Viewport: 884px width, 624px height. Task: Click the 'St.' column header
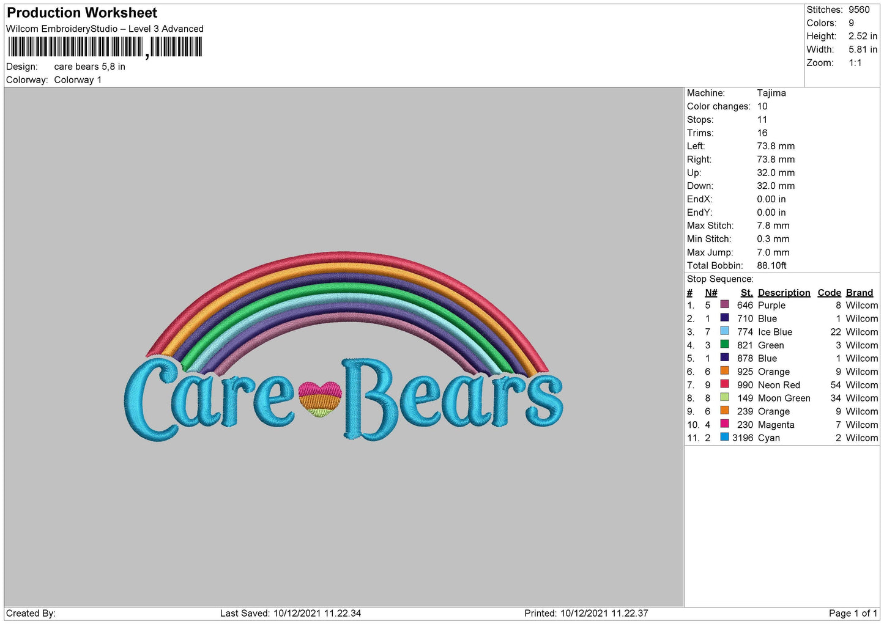tap(746, 293)
